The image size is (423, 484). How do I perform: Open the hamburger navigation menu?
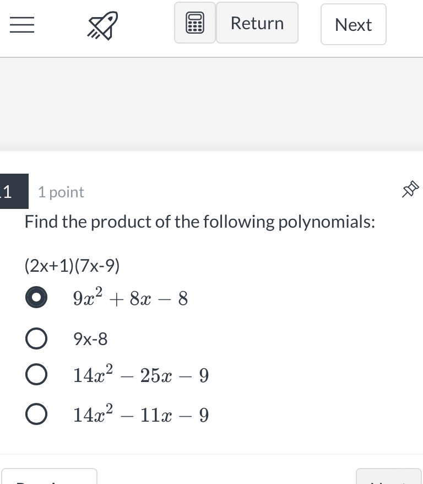(x=21, y=24)
